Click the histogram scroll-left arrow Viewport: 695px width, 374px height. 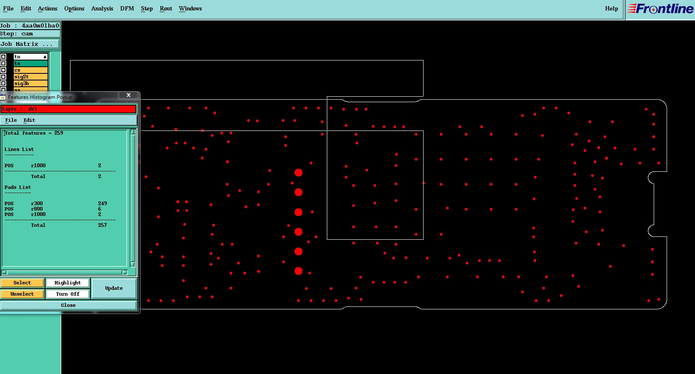click(4, 272)
